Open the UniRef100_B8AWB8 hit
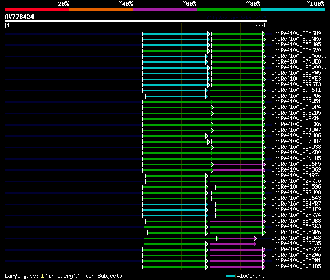330x280 pixels. pos(296,221)
